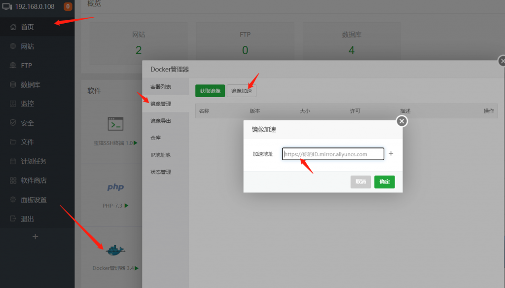Click FTP count 0
Image resolution: width=505 pixels, height=288 pixels.
pyautogui.click(x=245, y=50)
